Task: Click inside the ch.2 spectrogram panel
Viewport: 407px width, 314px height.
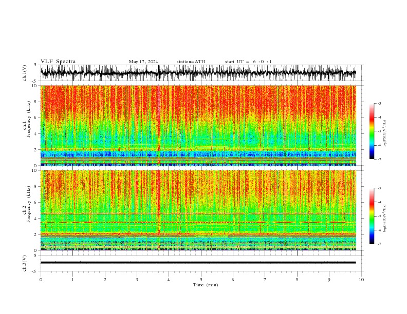Action: coord(198,210)
